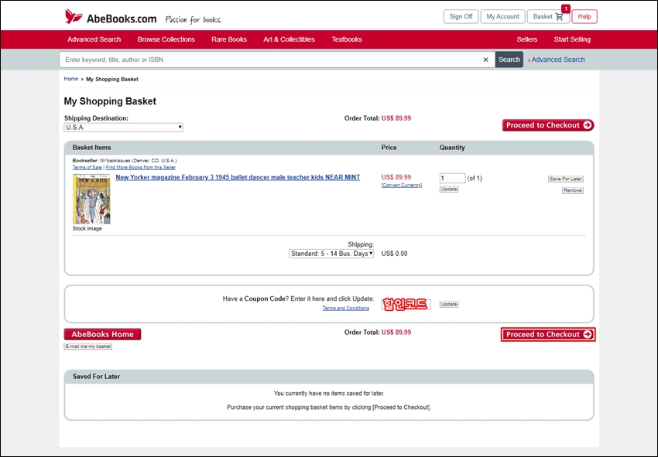The image size is (658, 457).
Task: Remove the New Yorker magazine from basket
Action: click(x=573, y=190)
